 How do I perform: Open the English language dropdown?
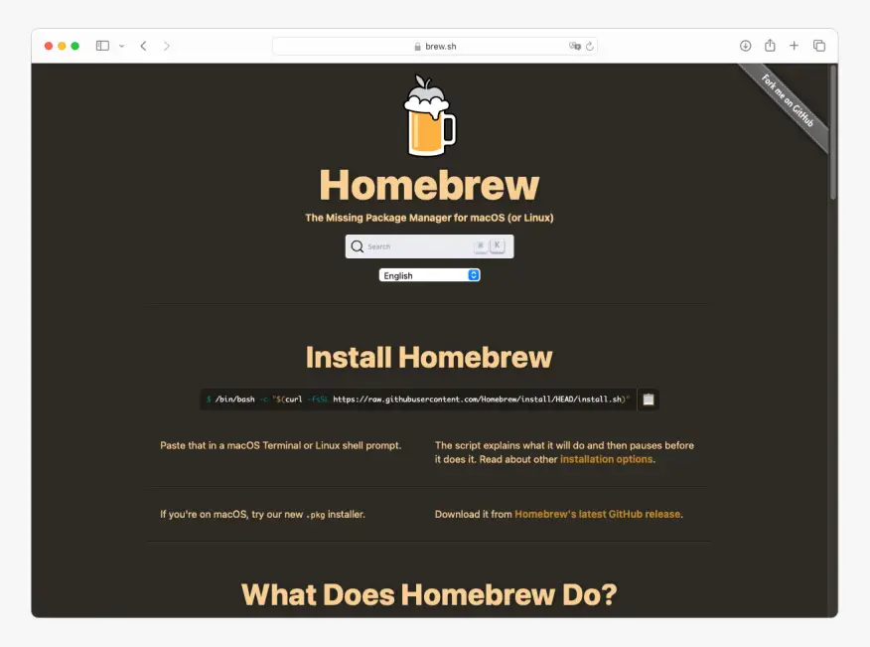(429, 275)
